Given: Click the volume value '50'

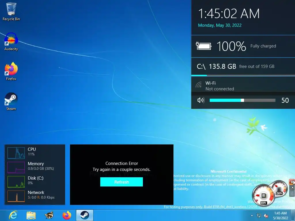Looking at the screenshot, I should (x=285, y=100).
